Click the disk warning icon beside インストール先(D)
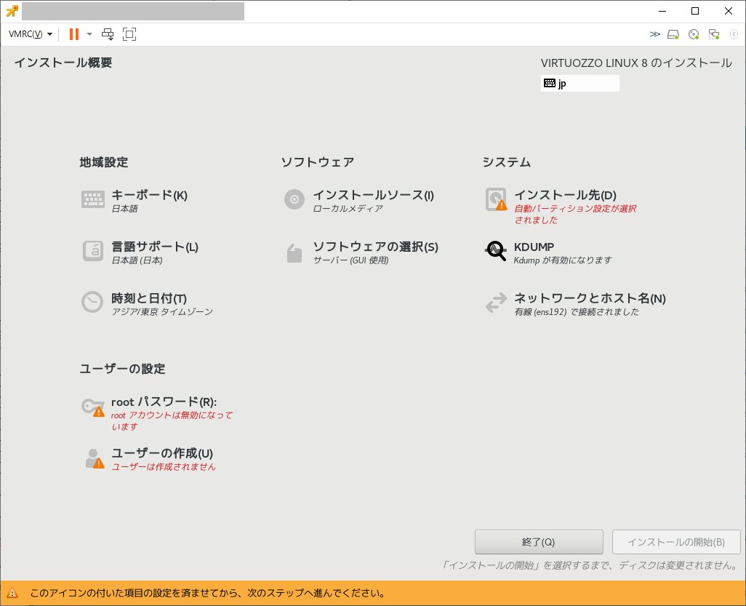The width and height of the screenshot is (746, 606). (x=496, y=199)
